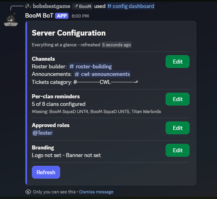Edit the Per-clan reminders section
Viewport: 217px width, 199px height.
178,99
